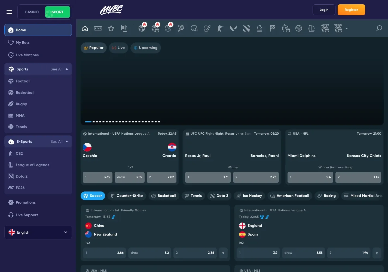Open Rugby in sidebar sports list
Screen dimensions: 388x272
(38, 104)
